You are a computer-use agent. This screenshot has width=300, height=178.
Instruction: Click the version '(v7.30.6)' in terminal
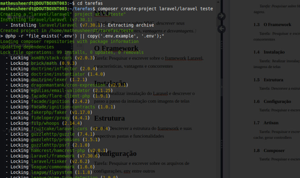(x=89, y=156)
